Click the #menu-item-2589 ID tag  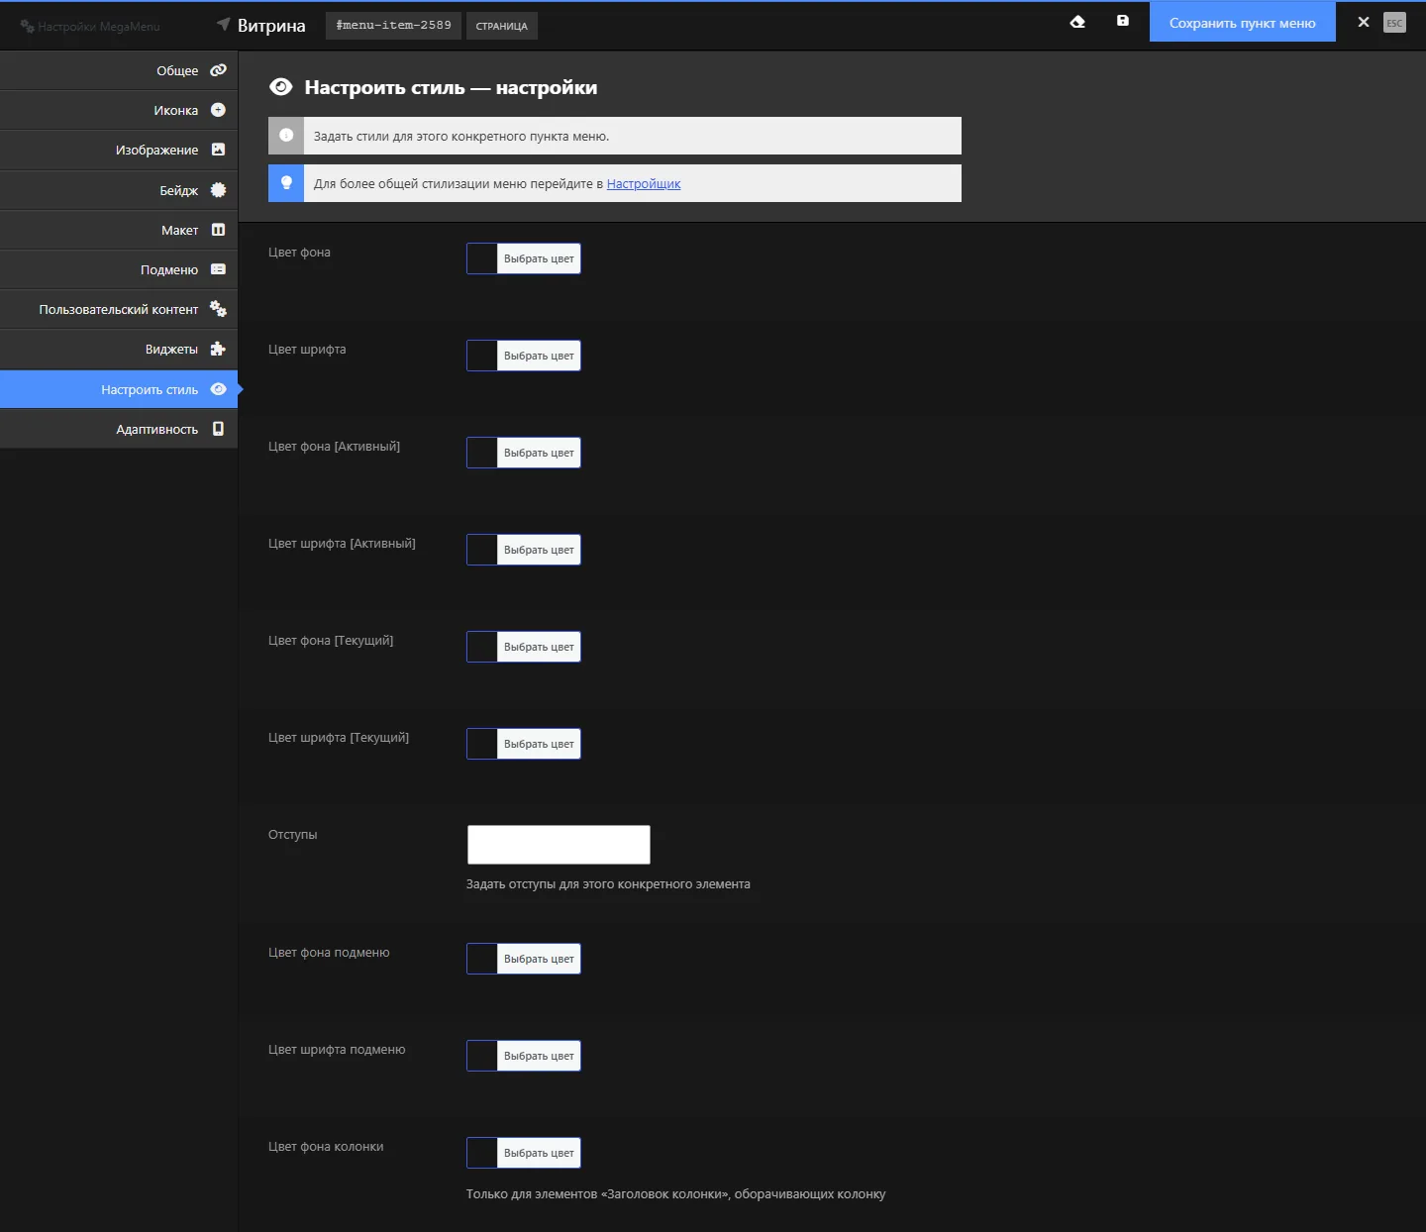tap(393, 25)
